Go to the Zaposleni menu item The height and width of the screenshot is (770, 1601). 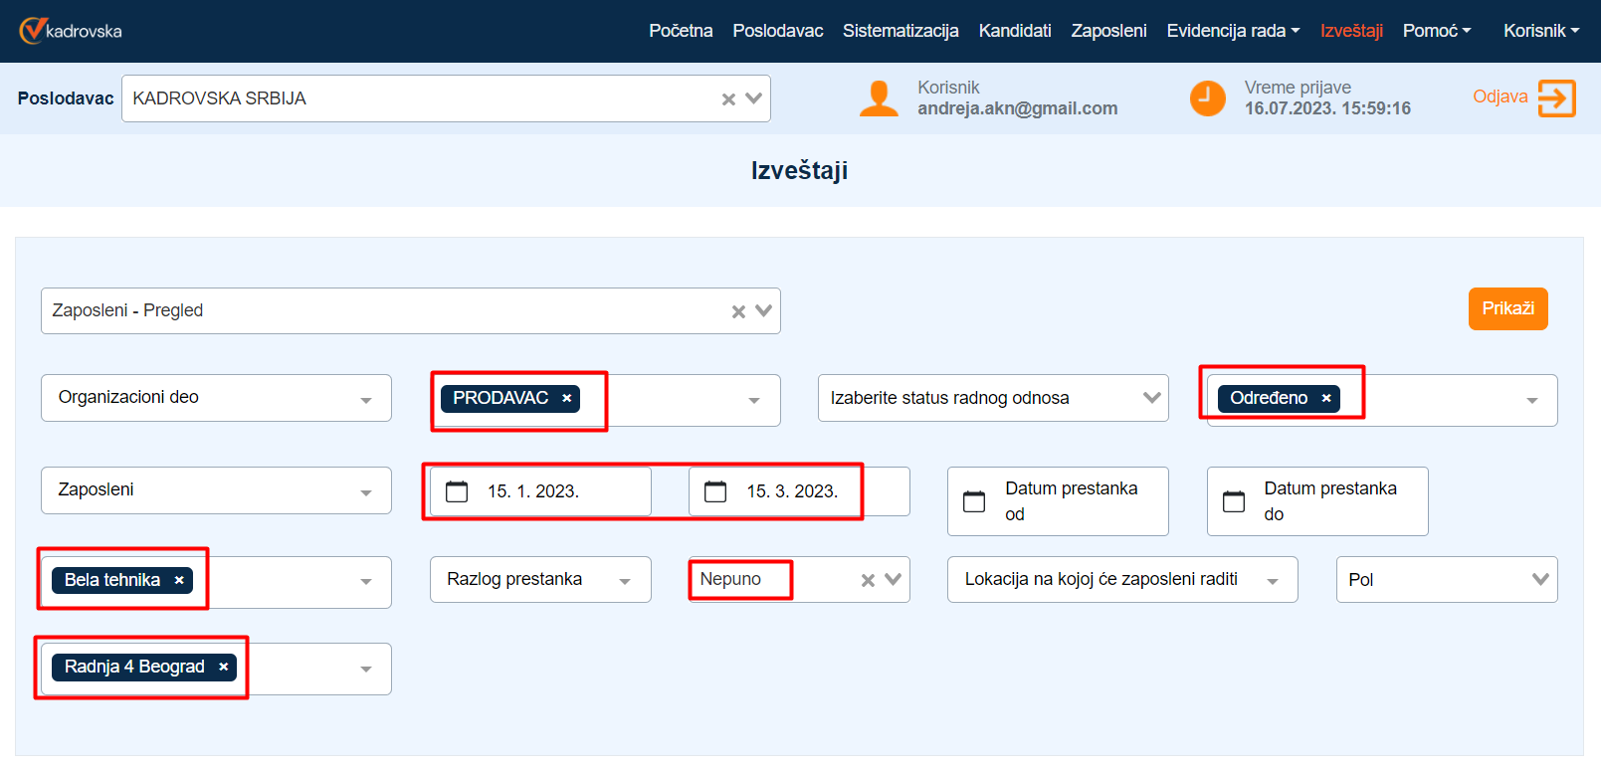click(x=1108, y=31)
